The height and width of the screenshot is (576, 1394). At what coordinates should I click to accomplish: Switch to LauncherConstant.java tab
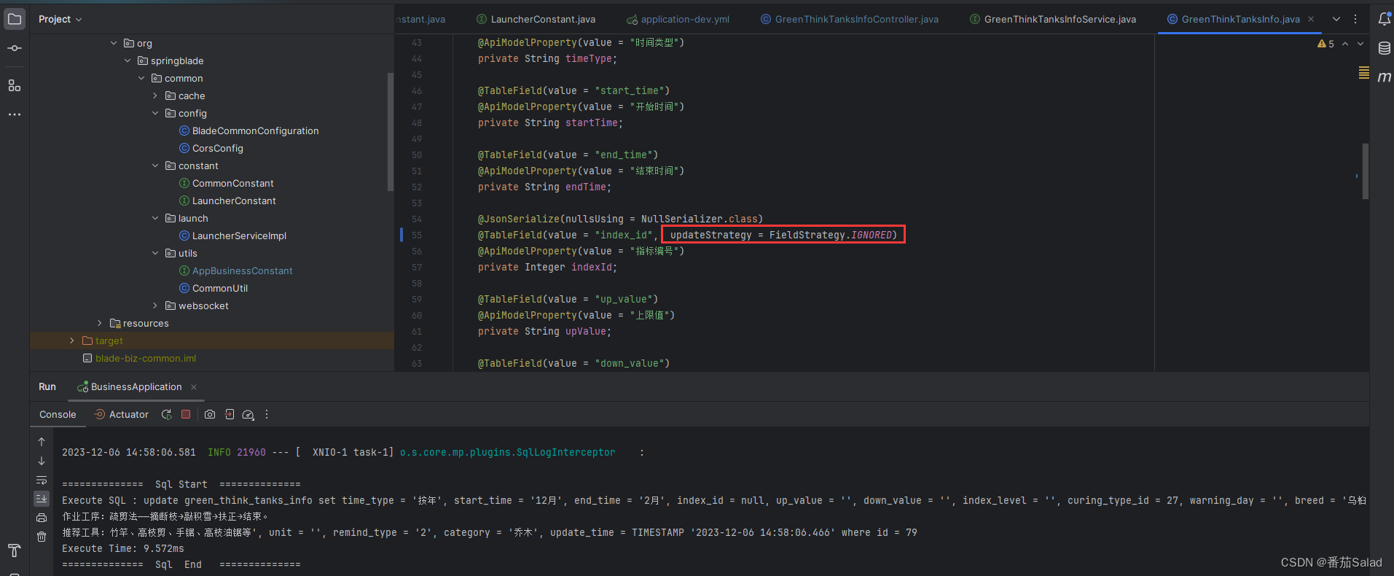pyautogui.click(x=536, y=19)
